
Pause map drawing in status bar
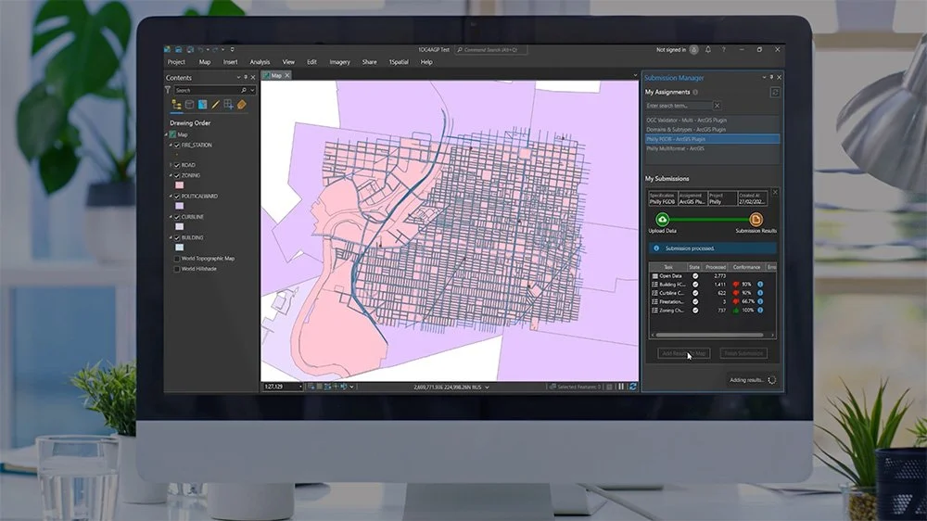[621, 387]
